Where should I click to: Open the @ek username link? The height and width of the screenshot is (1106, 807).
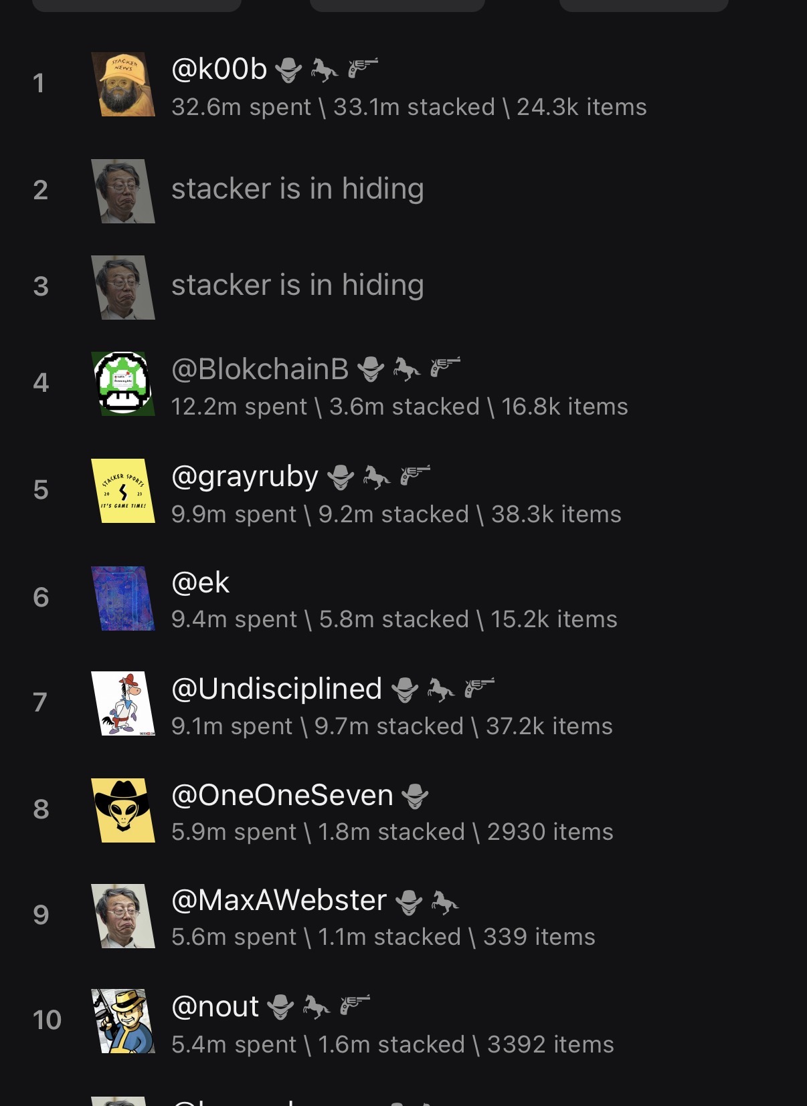tap(200, 583)
